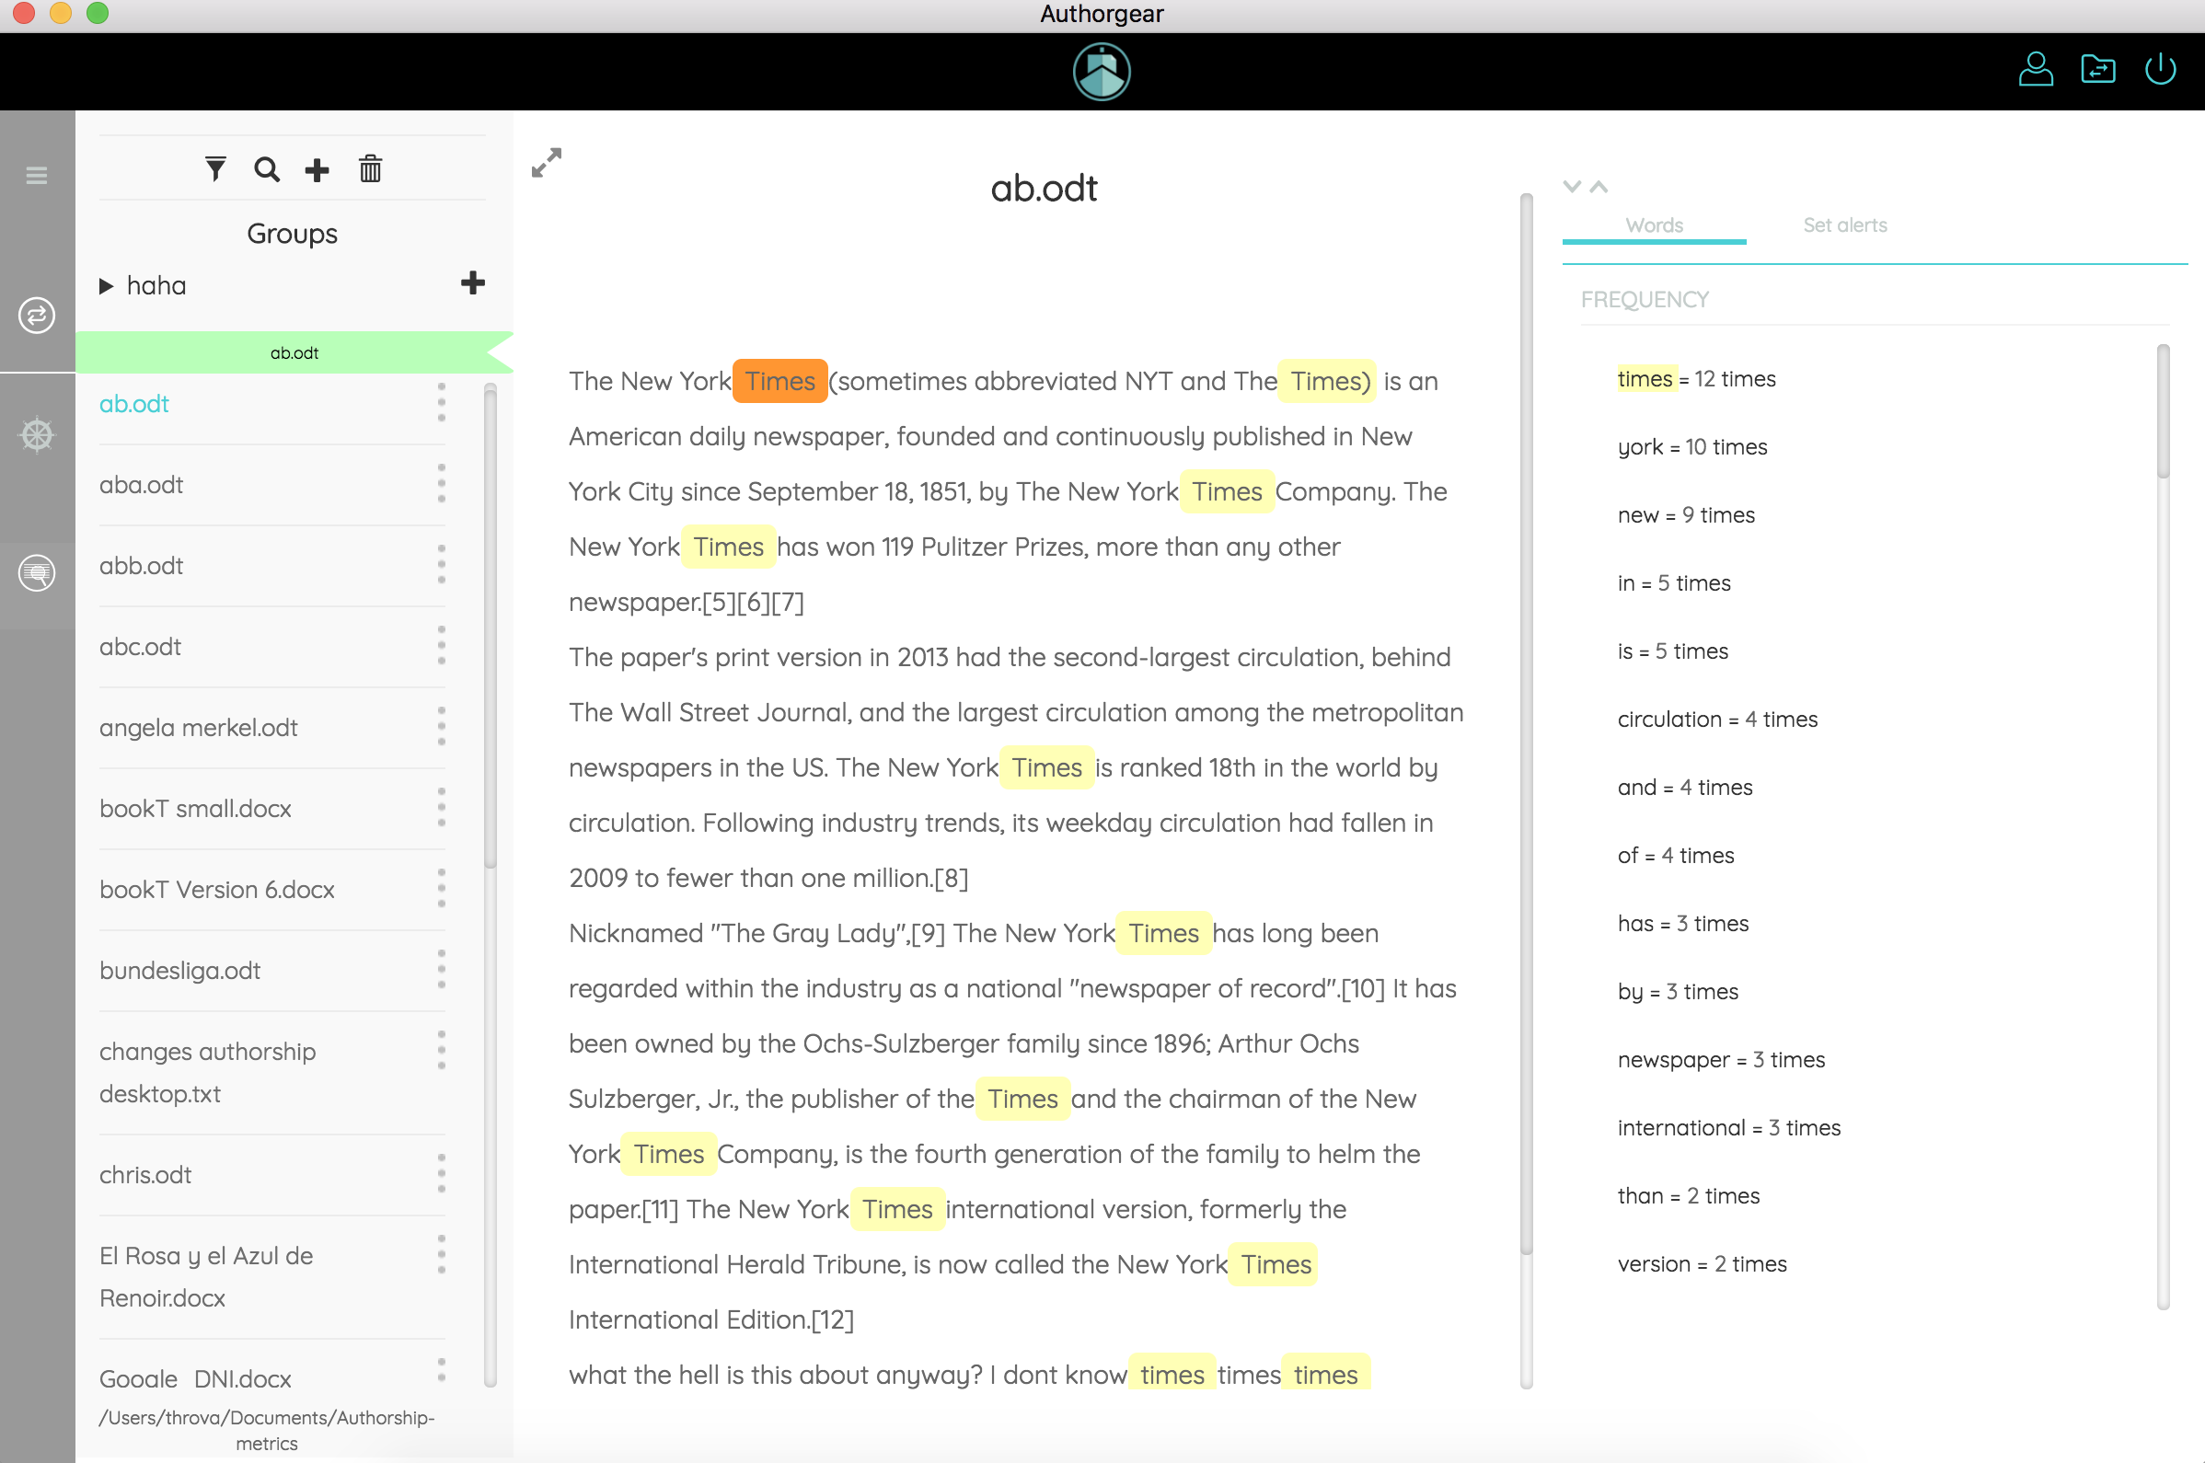The height and width of the screenshot is (1463, 2205).
Task: Select 'by = 3 times' frequency entry
Action: (x=1678, y=992)
